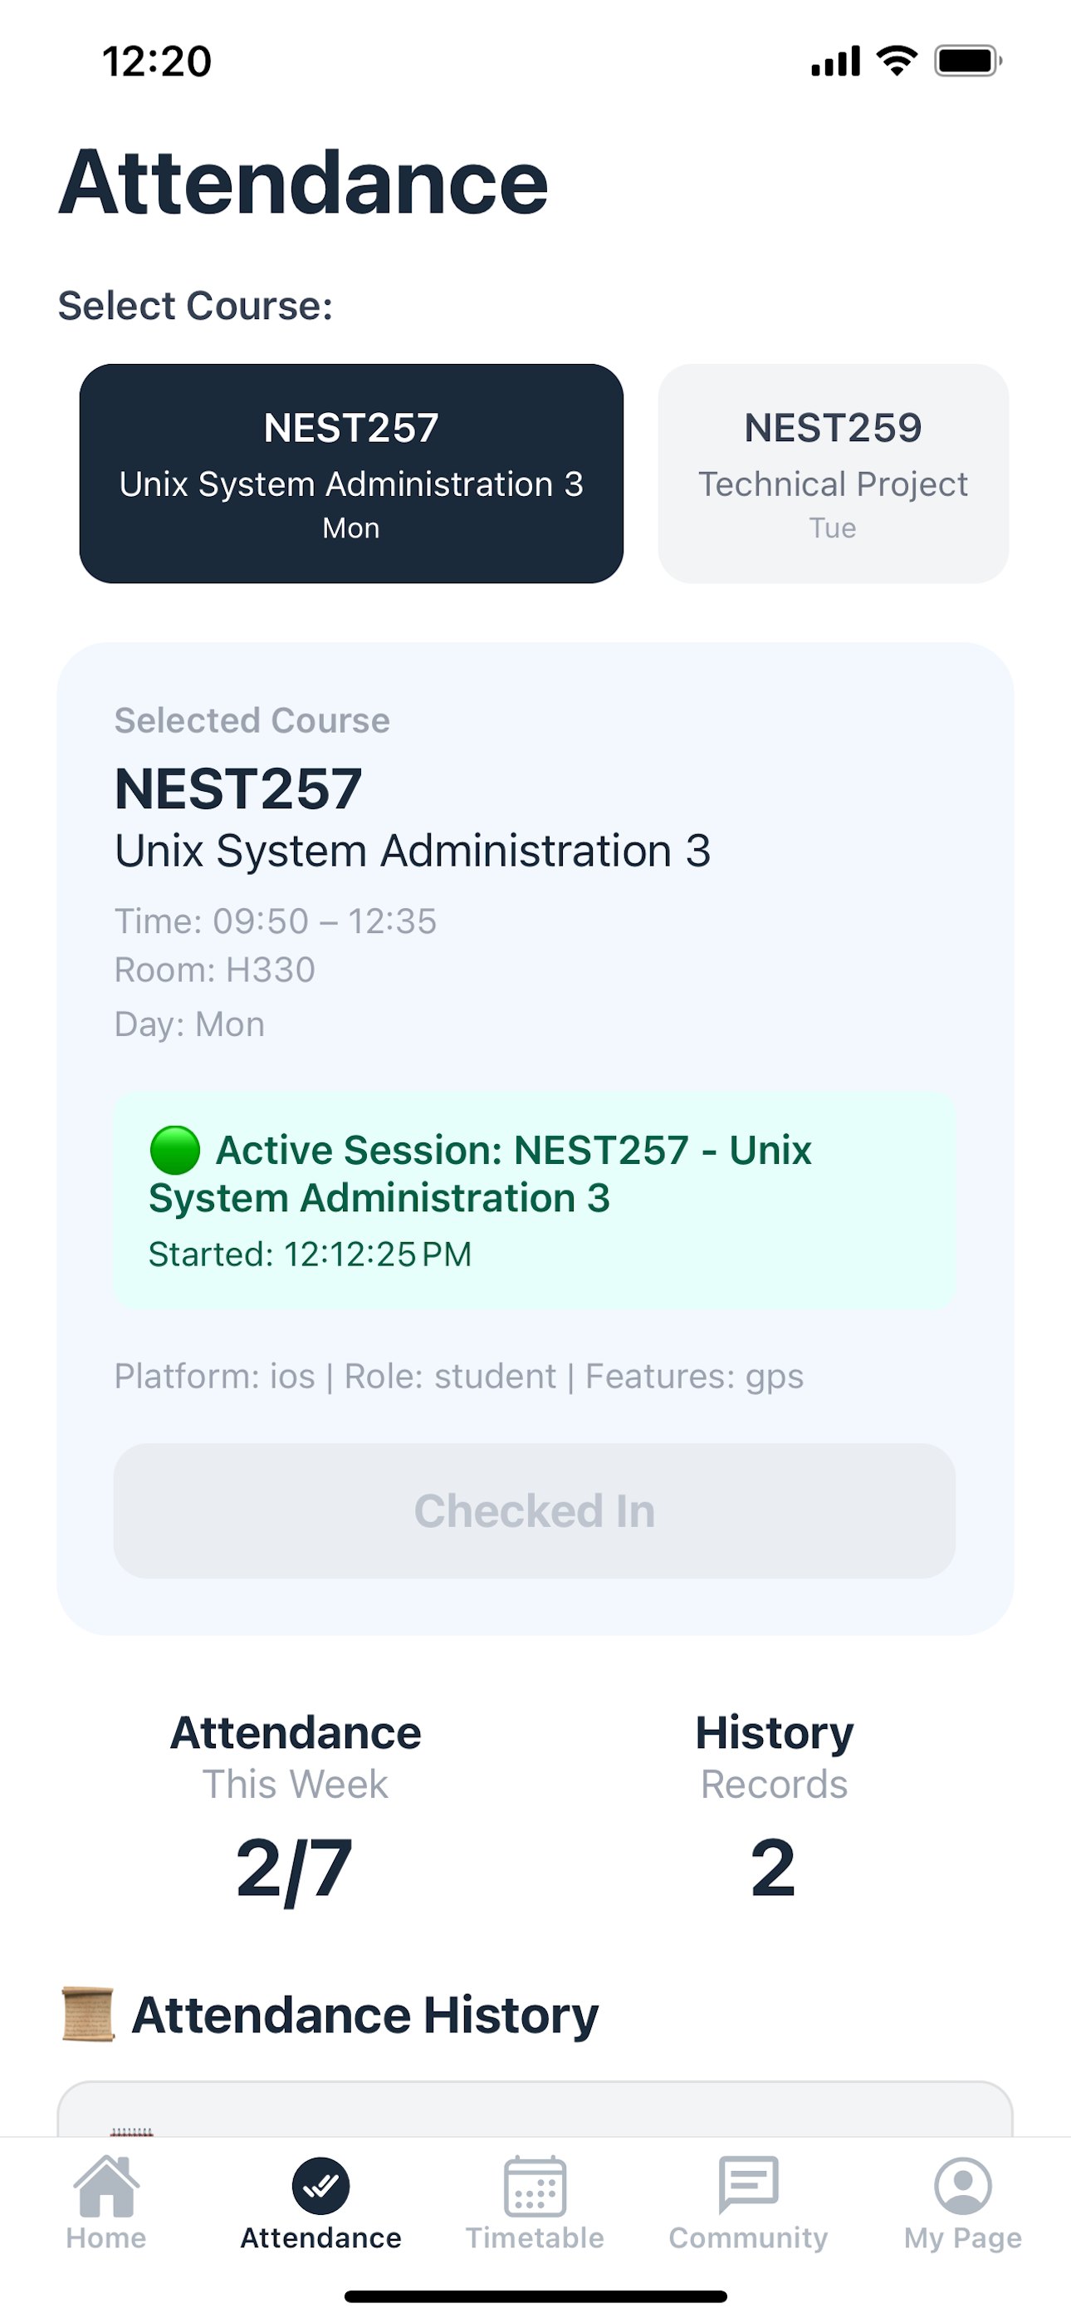Tap the Attendance page title
The image size is (1071, 2323).
pyautogui.click(x=304, y=183)
